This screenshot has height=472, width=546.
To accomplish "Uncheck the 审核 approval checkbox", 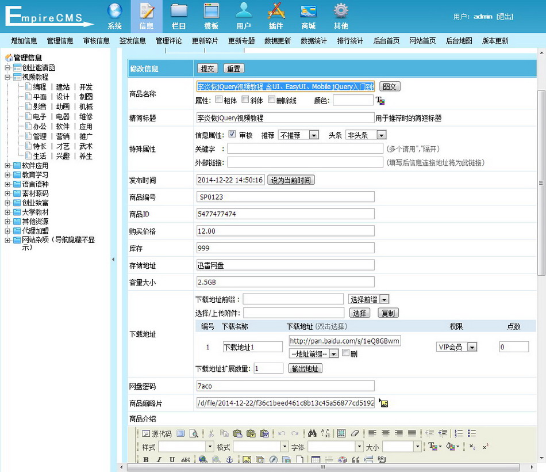I will point(232,134).
